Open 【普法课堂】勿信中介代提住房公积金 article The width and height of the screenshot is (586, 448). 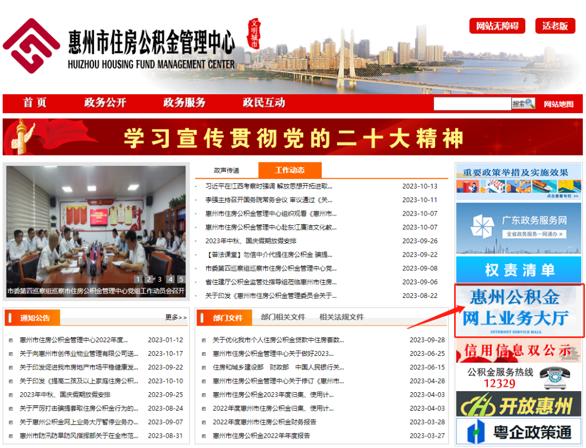(x=269, y=255)
